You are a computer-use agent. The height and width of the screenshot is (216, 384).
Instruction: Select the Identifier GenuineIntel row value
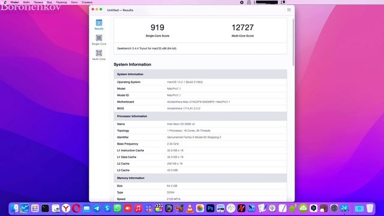point(194,137)
